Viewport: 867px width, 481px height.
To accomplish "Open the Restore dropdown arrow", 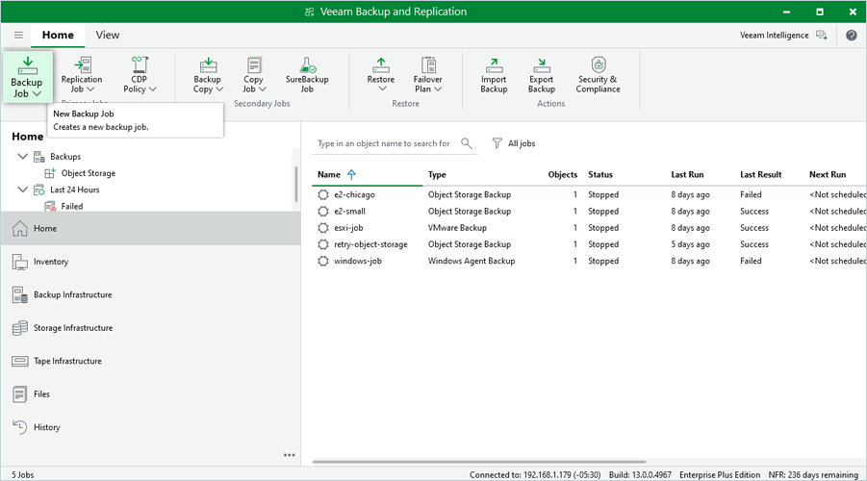I will coord(382,89).
